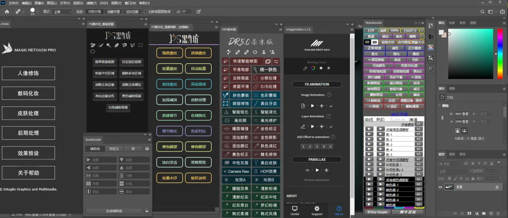Open the 窗口(W) menu

point(130,3)
